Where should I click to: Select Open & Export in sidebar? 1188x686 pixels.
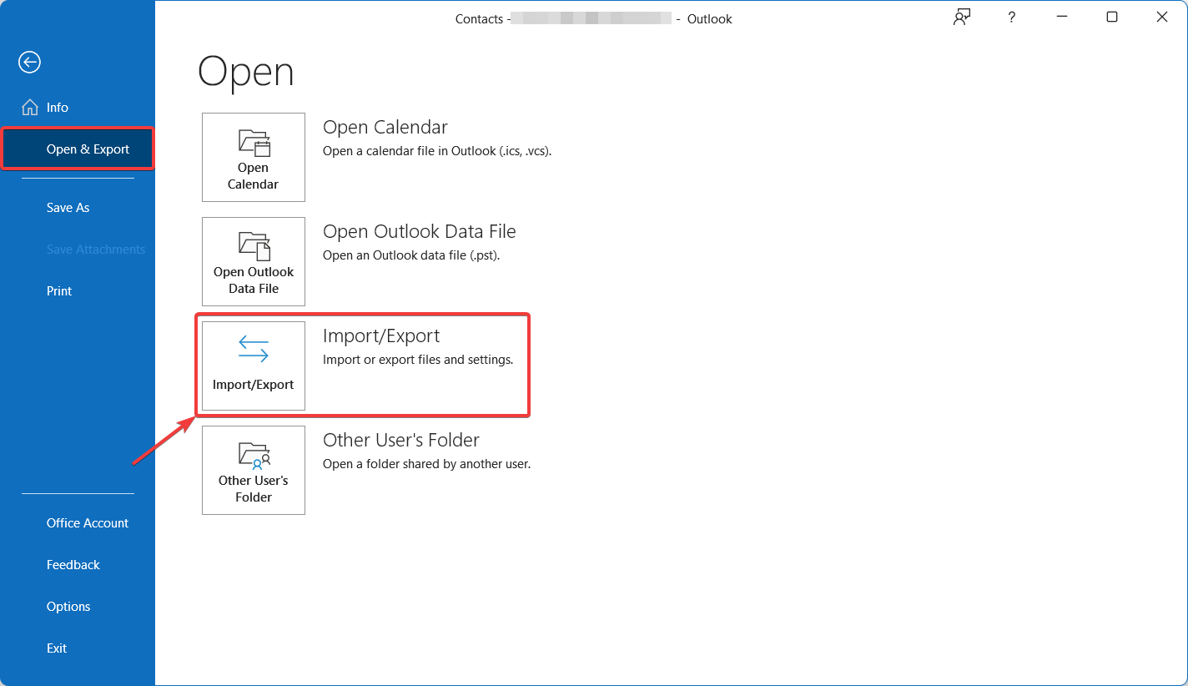(x=78, y=149)
